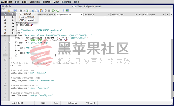The image size is (174, 106).
Task: Open the Selection menu
Action: pos(35,2)
